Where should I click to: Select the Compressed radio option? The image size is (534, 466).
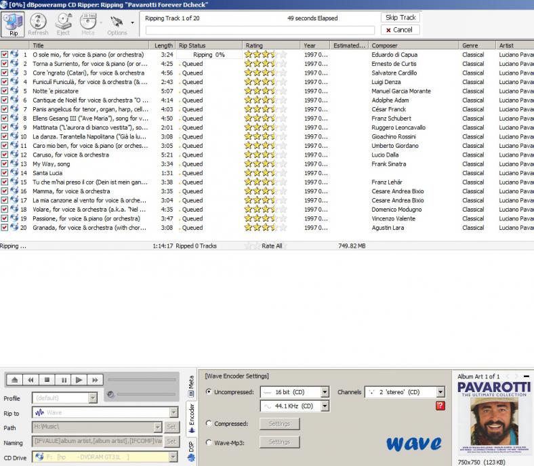[209, 424]
